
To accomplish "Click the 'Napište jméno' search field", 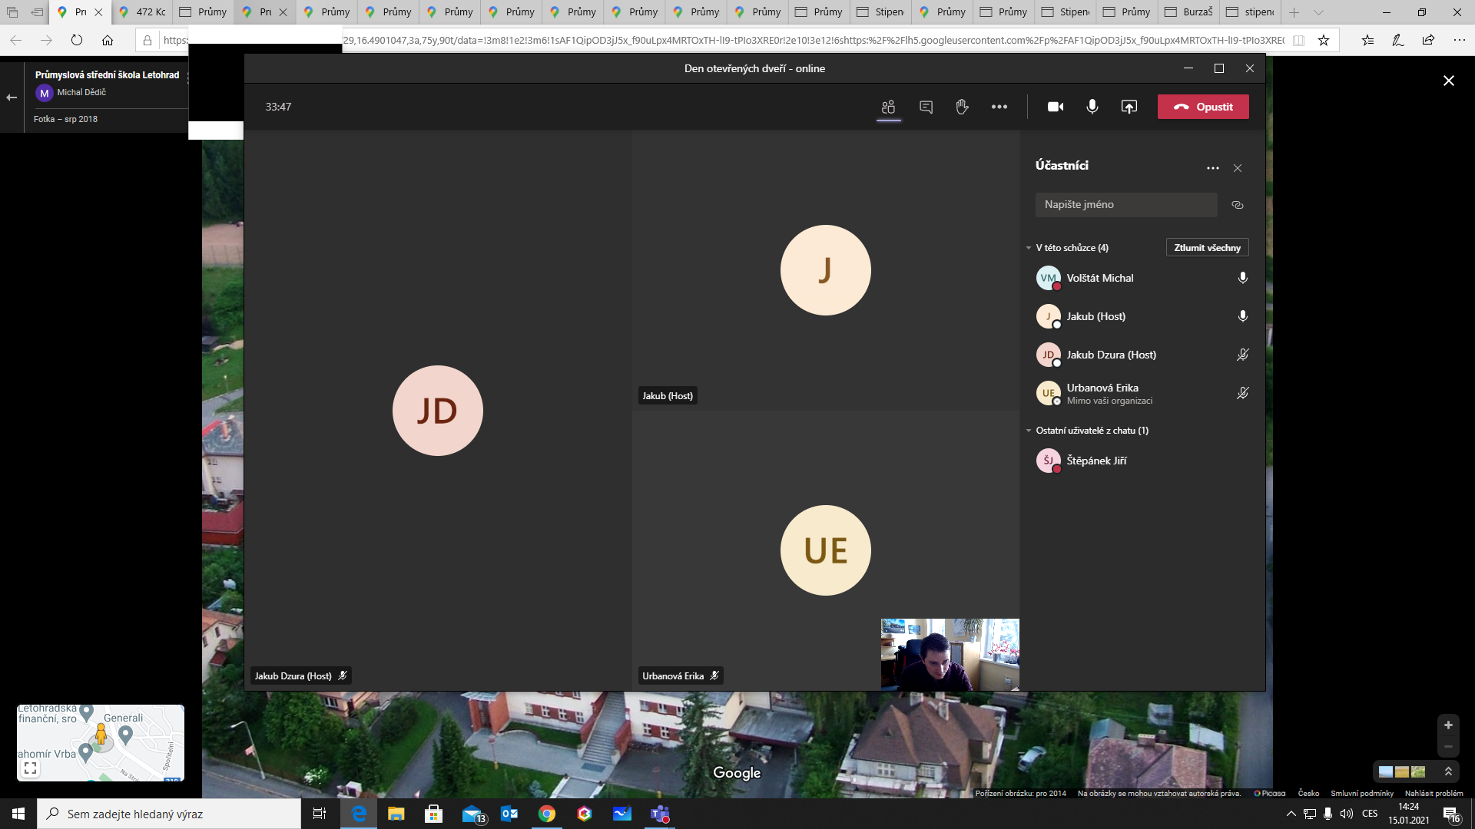I will 1125,205.
